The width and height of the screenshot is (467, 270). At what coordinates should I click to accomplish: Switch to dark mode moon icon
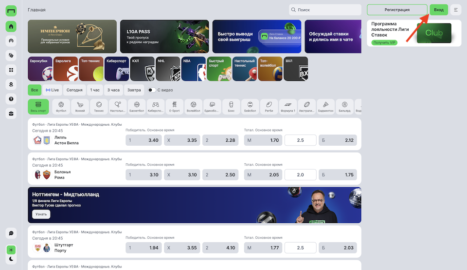pos(11,259)
